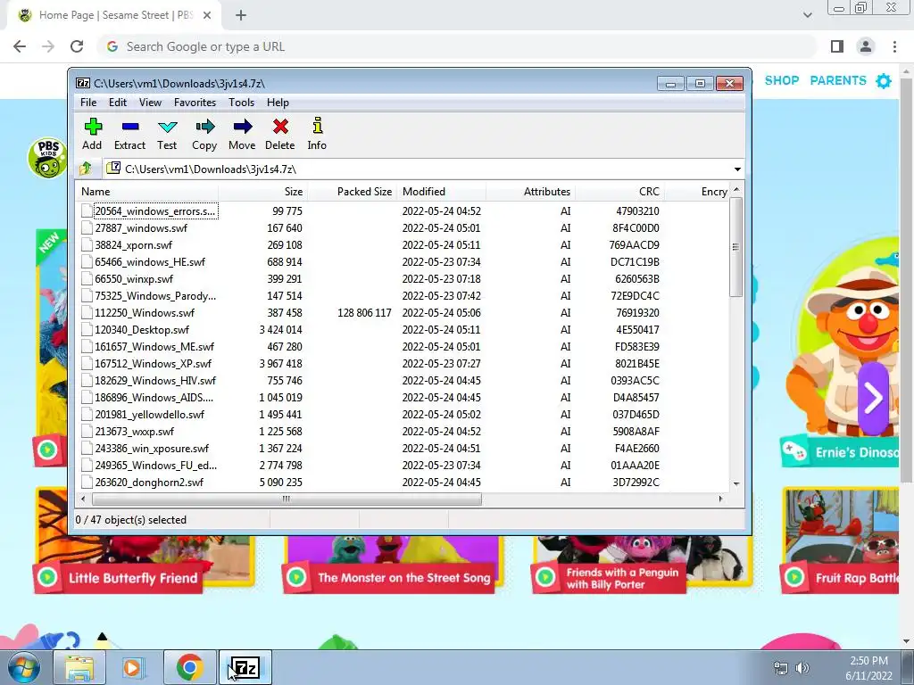Open Windows Explorer from the taskbar
This screenshot has height=685, width=914.
click(x=79, y=667)
